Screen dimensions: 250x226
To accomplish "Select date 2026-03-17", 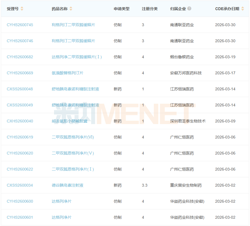I will click(x=225, y=73).
